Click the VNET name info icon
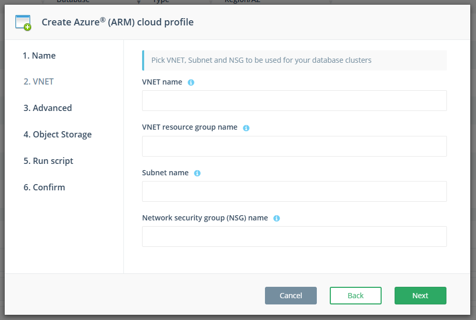 (x=191, y=82)
